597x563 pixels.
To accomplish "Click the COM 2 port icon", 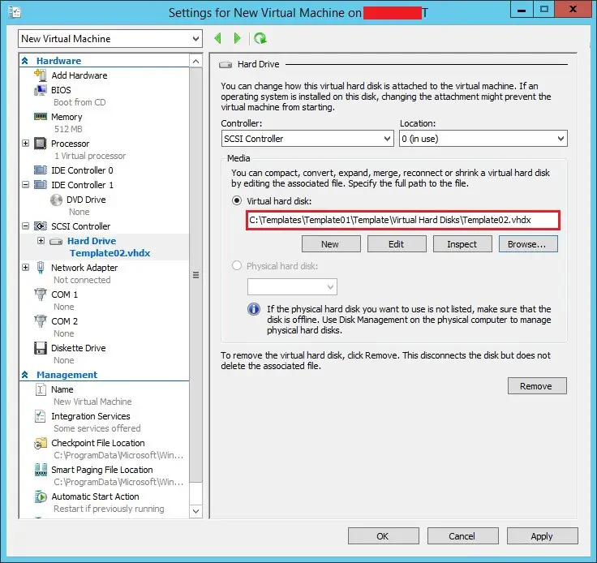I will 41,321.
